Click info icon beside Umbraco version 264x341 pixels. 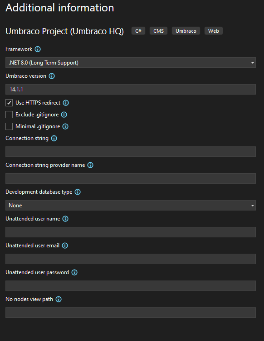click(x=52, y=76)
